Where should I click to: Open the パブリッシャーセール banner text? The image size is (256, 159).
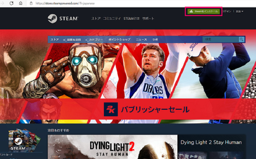click(155, 109)
